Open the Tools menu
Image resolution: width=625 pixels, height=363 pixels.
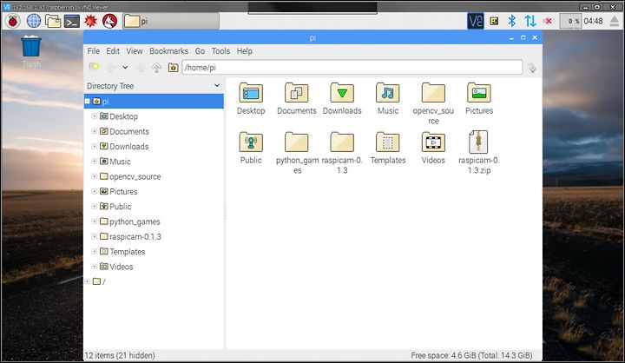pos(220,51)
